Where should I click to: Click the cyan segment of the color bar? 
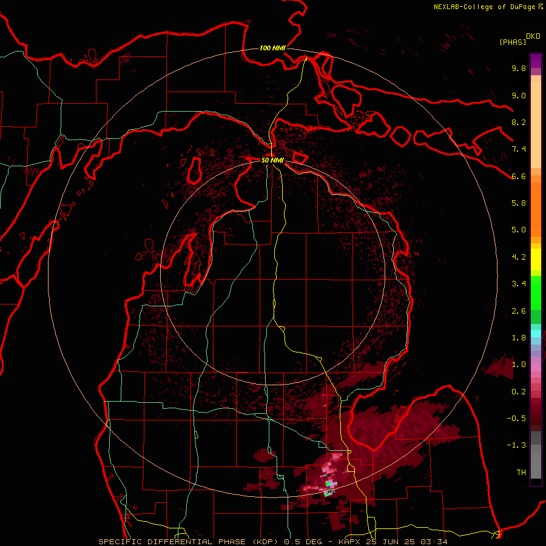[536, 334]
